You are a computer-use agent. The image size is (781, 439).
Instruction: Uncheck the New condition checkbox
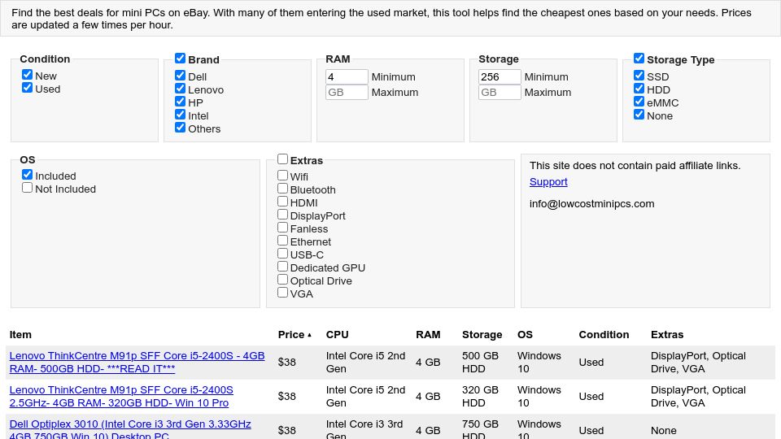pos(28,75)
